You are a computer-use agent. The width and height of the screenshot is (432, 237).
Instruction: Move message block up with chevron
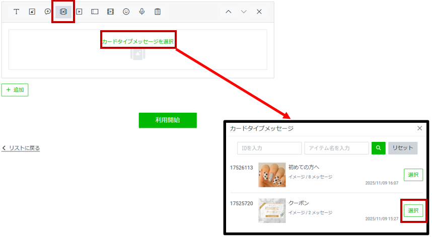(x=229, y=12)
